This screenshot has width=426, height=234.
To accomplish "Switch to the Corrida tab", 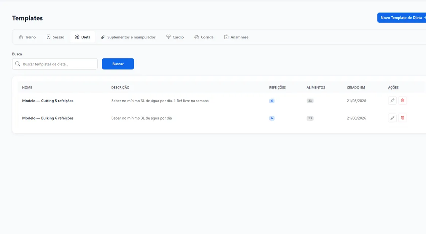I will tap(204, 37).
